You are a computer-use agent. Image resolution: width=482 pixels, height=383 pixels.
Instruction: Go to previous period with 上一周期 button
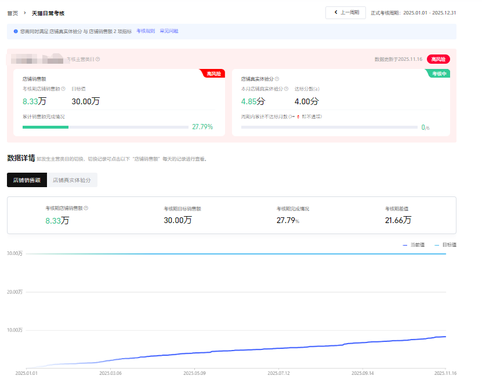[x=346, y=13]
